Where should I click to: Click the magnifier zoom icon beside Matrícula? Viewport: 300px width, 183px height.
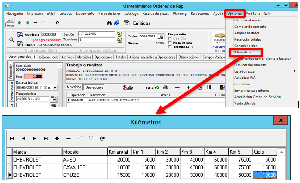click(x=12, y=39)
